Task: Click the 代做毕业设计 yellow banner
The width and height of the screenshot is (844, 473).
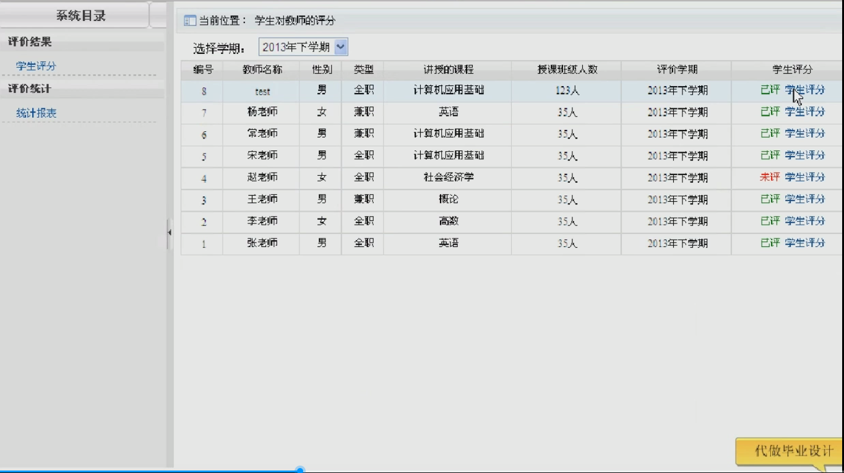Action: (x=792, y=451)
